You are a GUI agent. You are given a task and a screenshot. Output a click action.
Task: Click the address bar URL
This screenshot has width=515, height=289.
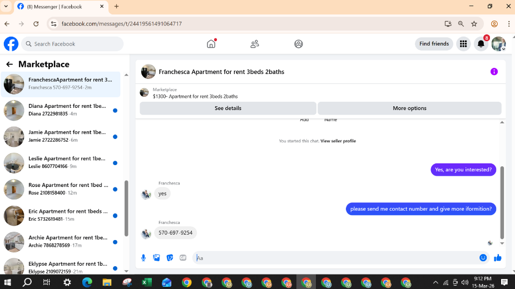[x=122, y=23]
